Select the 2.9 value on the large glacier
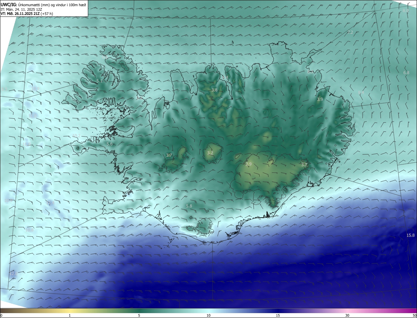The width and height of the screenshot is (417, 318). click(x=249, y=164)
